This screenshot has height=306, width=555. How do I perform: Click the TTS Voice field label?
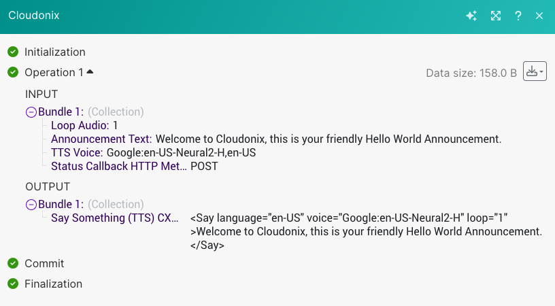pos(77,152)
